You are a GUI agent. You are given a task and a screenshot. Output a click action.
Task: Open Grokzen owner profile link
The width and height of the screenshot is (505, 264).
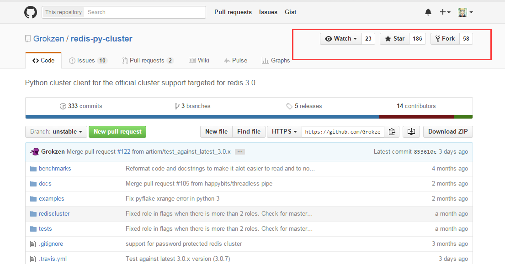[x=48, y=39]
